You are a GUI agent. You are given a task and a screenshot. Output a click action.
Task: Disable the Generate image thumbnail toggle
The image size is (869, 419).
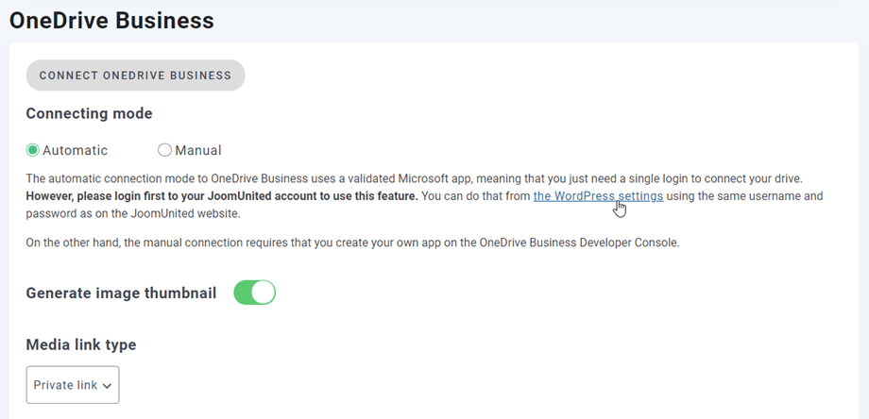(254, 293)
